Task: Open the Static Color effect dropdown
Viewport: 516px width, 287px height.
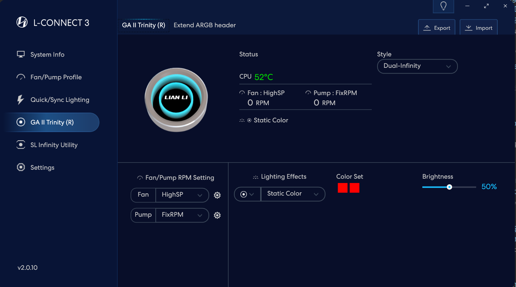Action: point(293,194)
